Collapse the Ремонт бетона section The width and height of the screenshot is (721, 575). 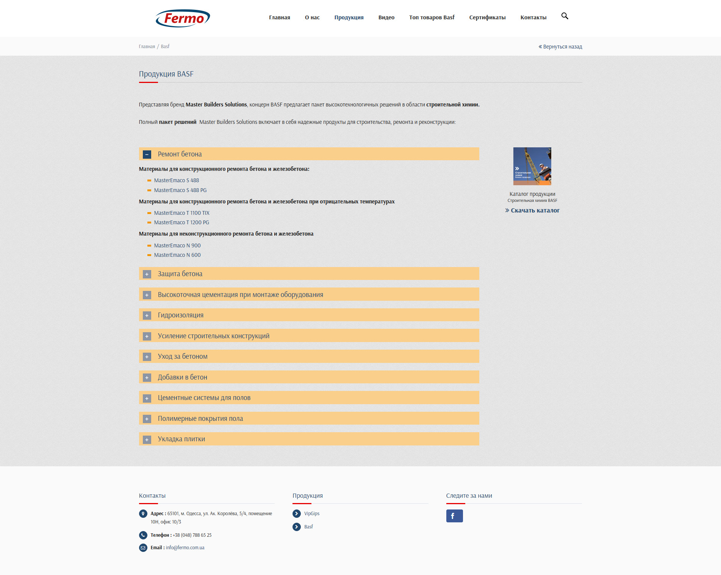click(147, 155)
